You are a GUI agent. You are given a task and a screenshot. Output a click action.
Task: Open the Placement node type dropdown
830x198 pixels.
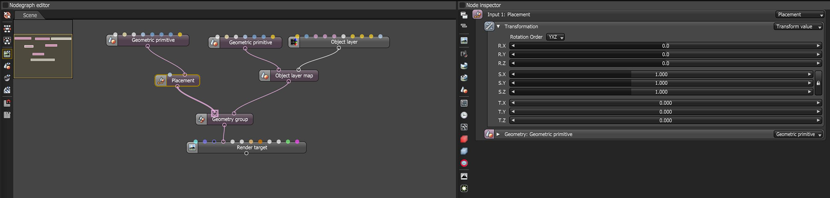tap(800, 14)
